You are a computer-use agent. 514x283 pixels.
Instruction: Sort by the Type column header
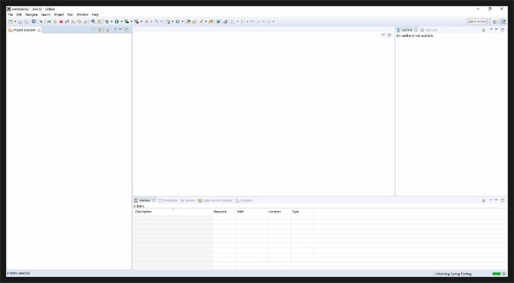click(302, 212)
